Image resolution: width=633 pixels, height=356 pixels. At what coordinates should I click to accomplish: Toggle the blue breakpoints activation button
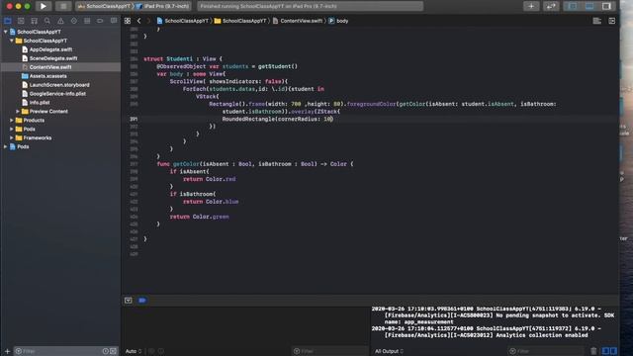tap(142, 301)
